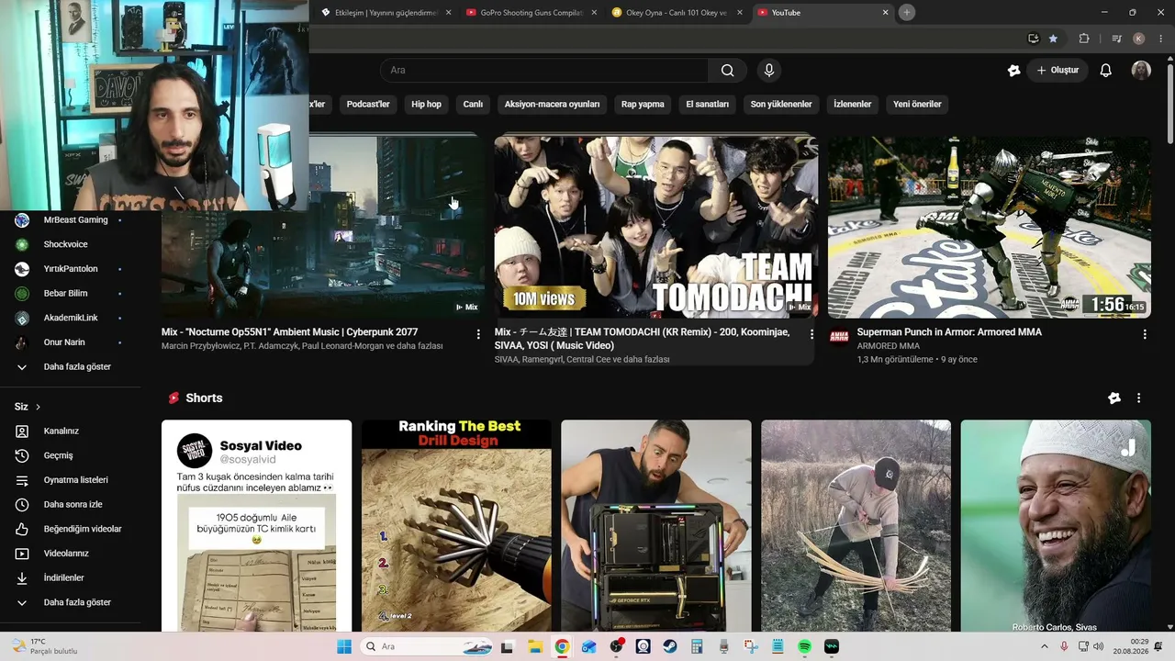Open options for the Nocturne Op55N1 mix
Viewport: 1175px width, 661px height.
coord(478,335)
